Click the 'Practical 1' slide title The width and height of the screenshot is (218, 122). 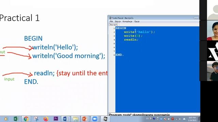[x=20, y=18]
